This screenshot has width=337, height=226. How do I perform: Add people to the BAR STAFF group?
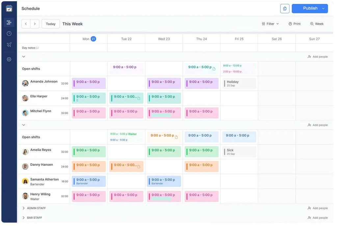click(x=318, y=218)
